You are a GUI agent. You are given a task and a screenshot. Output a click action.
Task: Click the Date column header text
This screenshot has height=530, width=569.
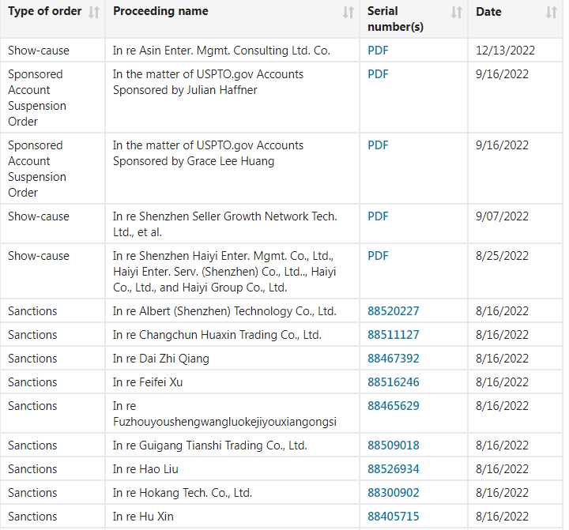click(x=488, y=12)
